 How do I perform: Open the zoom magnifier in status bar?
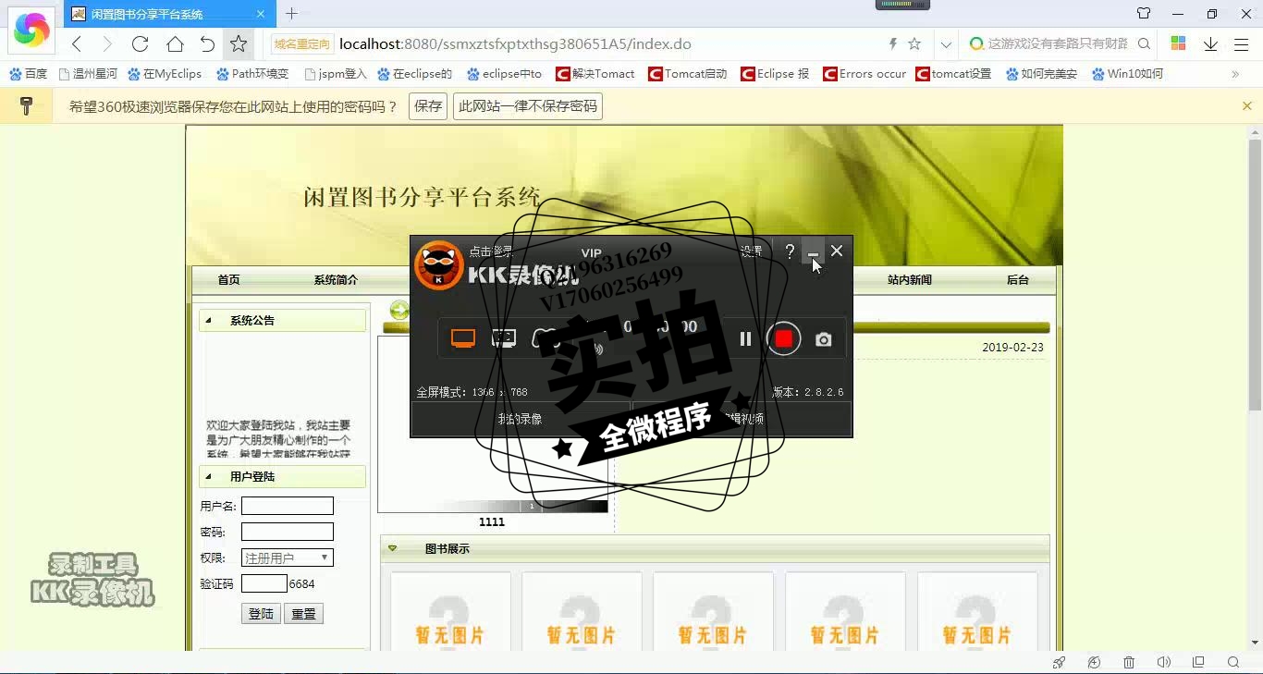pos(1233,662)
